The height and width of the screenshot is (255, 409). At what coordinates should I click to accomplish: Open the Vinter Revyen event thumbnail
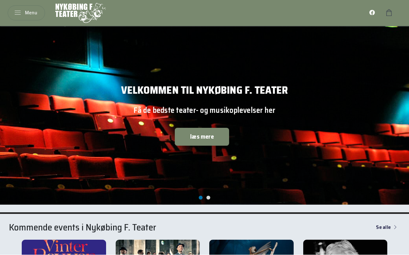click(x=64, y=247)
